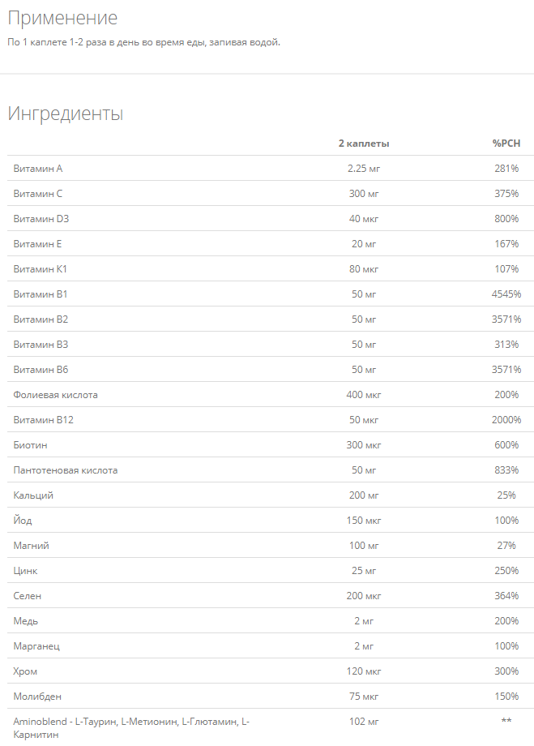
Task: Click the 150 мкг amount for Йод
Action: pyautogui.click(x=364, y=521)
